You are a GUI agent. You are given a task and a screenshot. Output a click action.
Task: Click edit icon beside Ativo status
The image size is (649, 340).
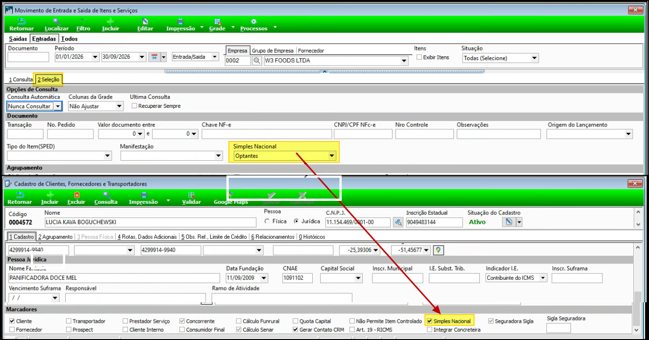509,222
